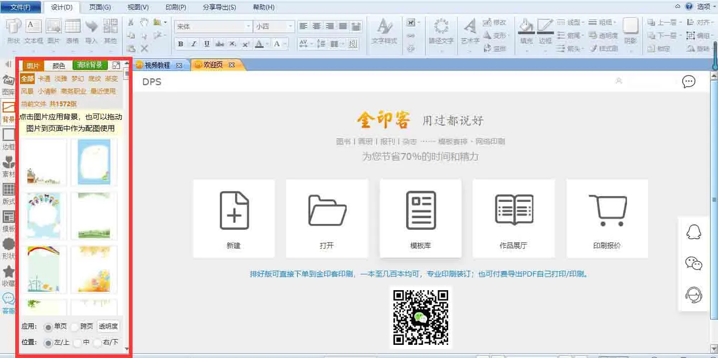
Task: Click the 艺术字 word art icon
Action: coord(470,32)
